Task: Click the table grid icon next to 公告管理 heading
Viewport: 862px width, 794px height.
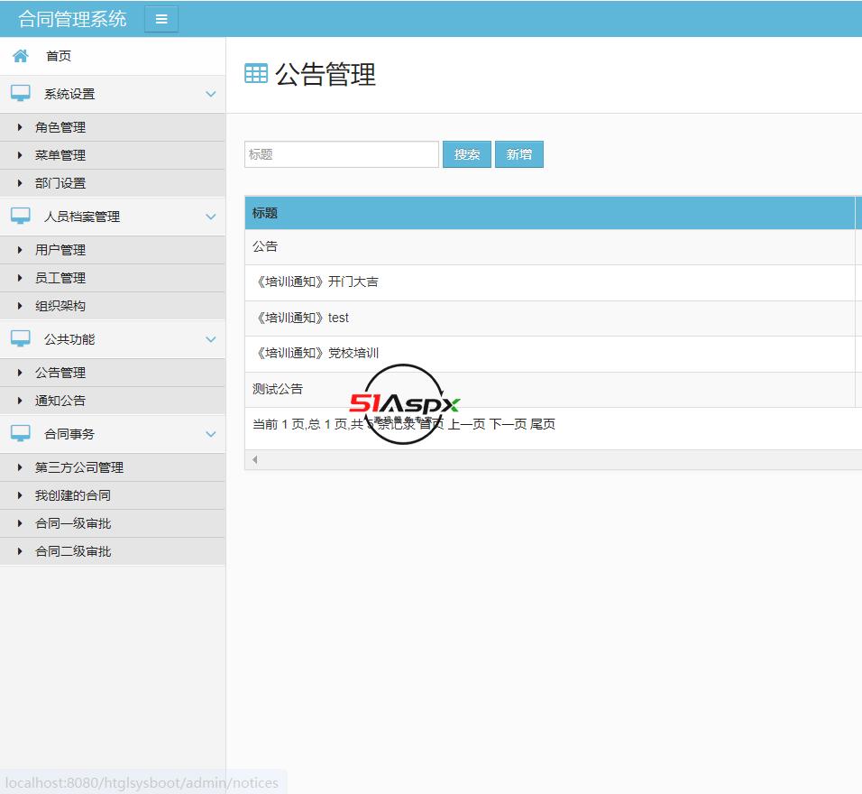Action: [x=256, y=74]
